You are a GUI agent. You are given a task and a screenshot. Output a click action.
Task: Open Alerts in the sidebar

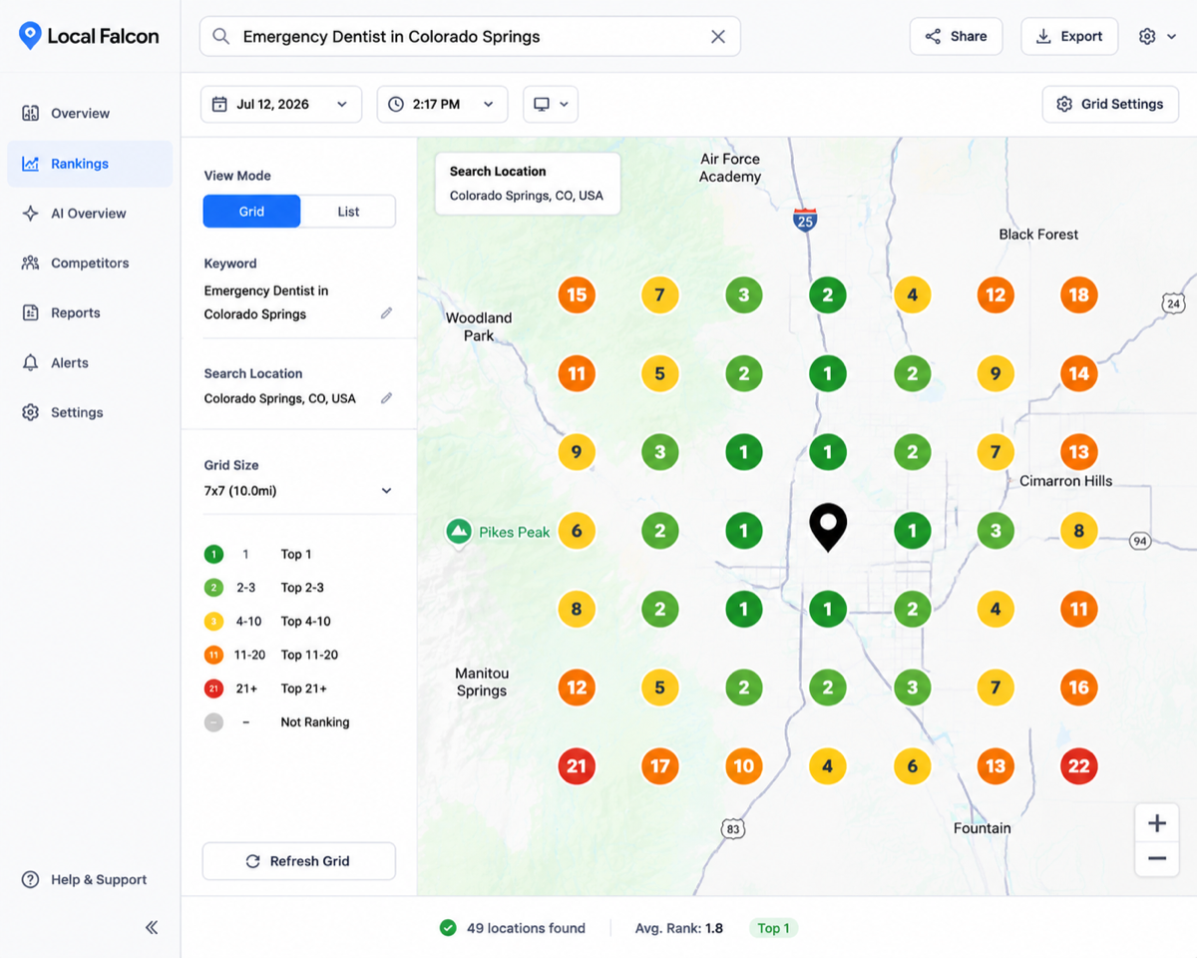[x=90, y=363]
